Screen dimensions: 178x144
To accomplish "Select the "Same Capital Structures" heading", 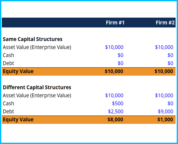I will pos(32,39).
